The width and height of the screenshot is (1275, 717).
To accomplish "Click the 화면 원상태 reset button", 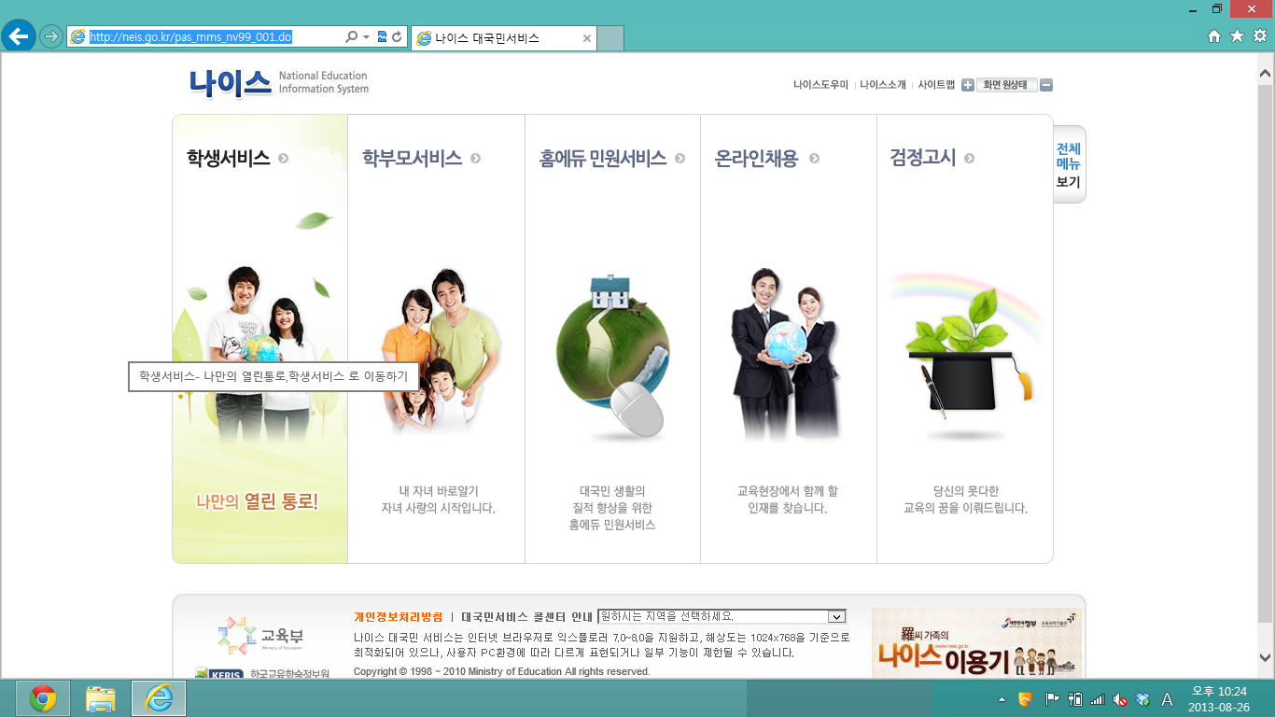I will [1007, 85].
